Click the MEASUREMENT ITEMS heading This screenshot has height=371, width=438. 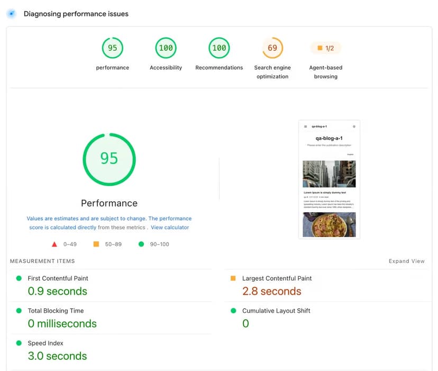(x=42, y=261)
